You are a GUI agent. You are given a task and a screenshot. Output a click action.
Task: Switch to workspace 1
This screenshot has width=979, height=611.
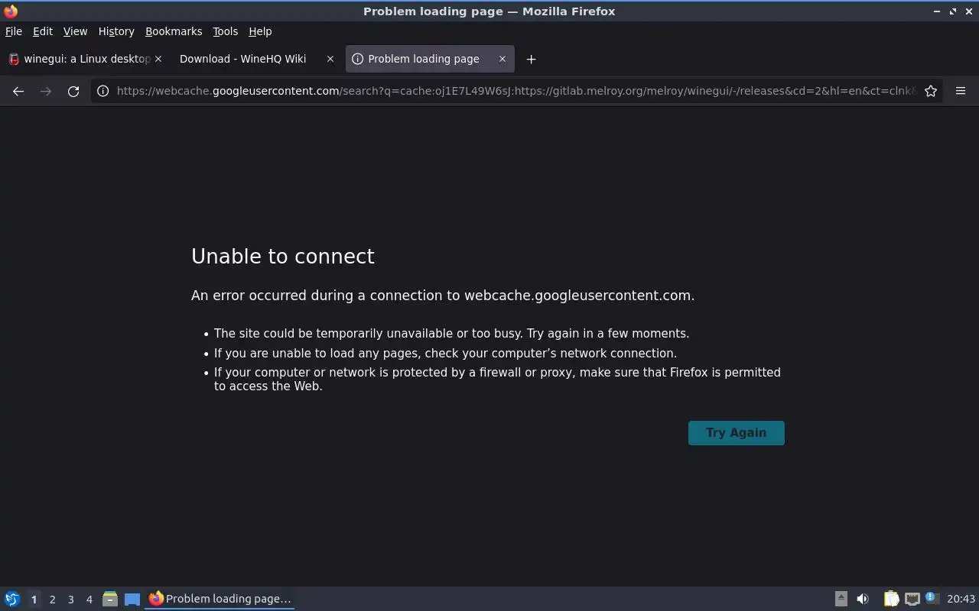34,600
